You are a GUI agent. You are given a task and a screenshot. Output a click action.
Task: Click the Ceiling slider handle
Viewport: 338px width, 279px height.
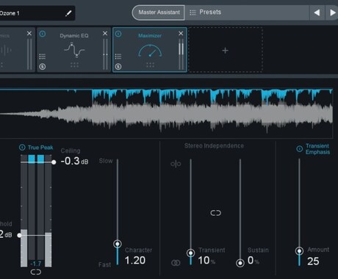click(x=54, y=162)
